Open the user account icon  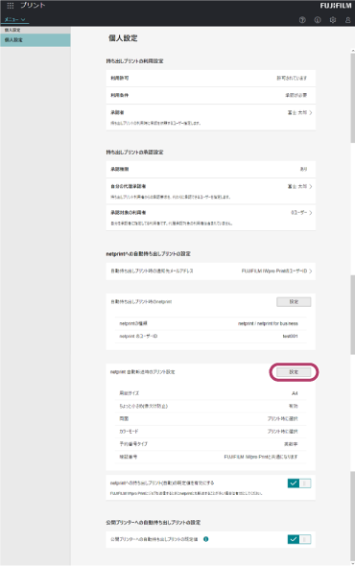347,20
